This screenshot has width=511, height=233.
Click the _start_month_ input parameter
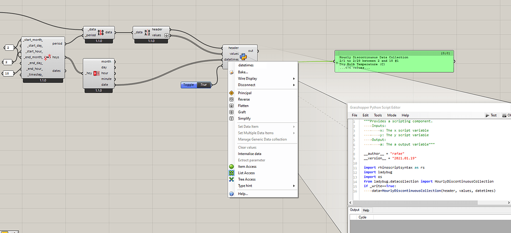pyautogui.click(x=34, y=40)
